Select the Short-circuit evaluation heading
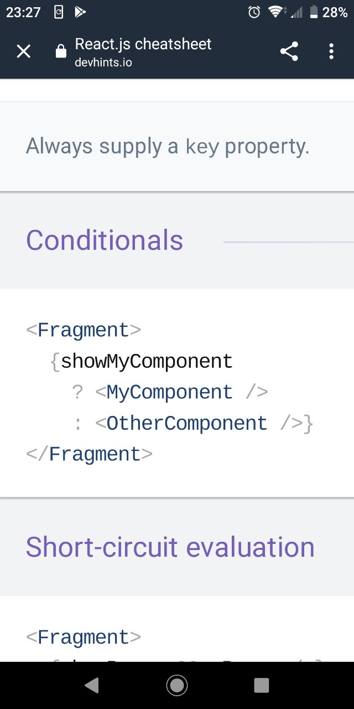Screen dimensions: 354x709 [170, 547]
